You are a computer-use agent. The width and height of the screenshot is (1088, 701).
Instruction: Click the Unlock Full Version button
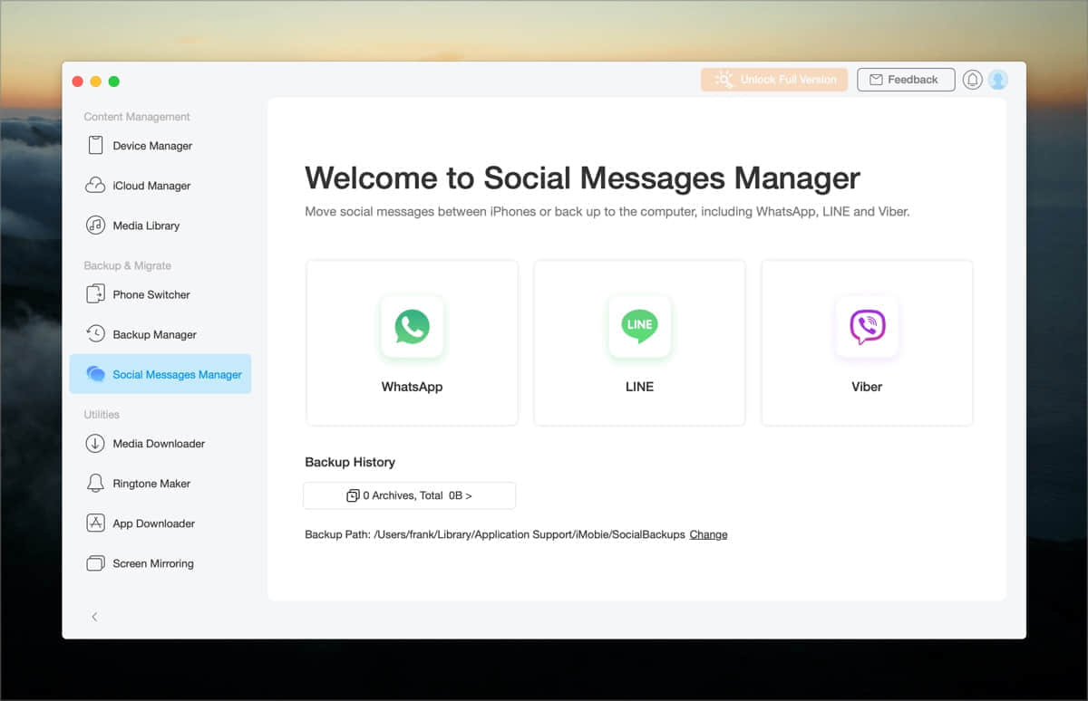pyautogui.click(x=774, y=80)
